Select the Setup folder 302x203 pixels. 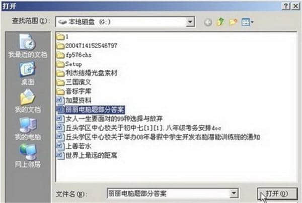pyautogui.click(x=69, y=64)
